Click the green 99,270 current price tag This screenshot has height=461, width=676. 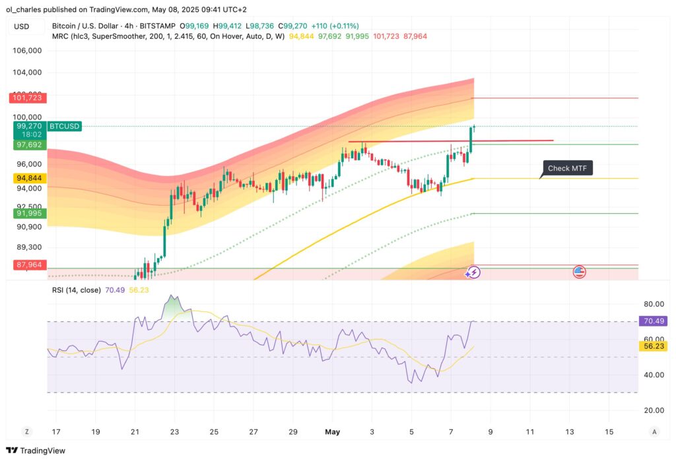click(x=28, y=125)
